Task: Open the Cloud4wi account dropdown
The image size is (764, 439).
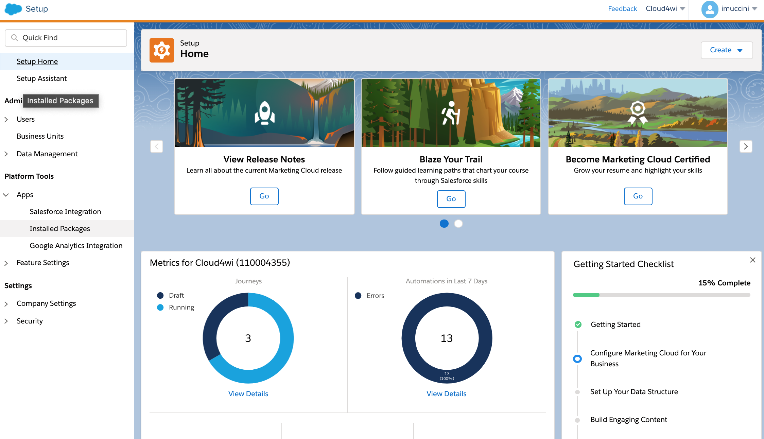Action: pyautogui.click(x=665, y=8)
